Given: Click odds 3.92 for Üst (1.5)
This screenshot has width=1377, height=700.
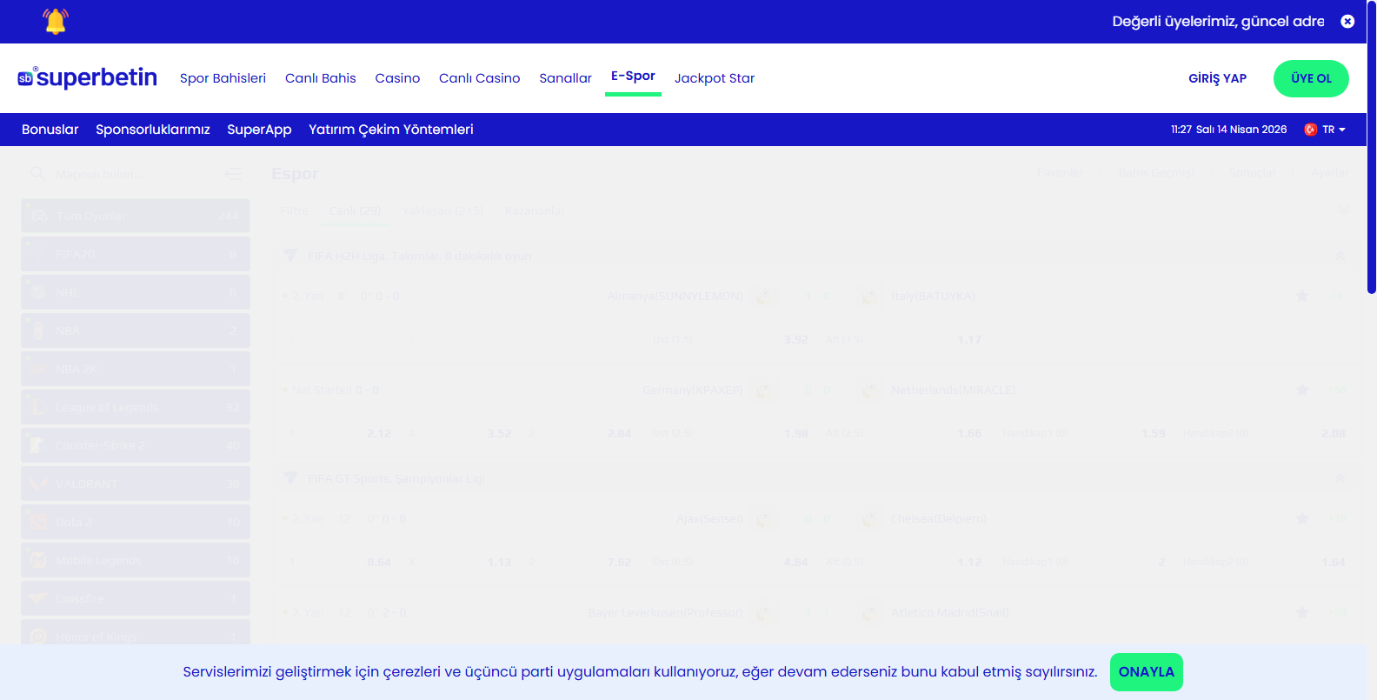Looking at the screenshot, I should pos(796,339).
